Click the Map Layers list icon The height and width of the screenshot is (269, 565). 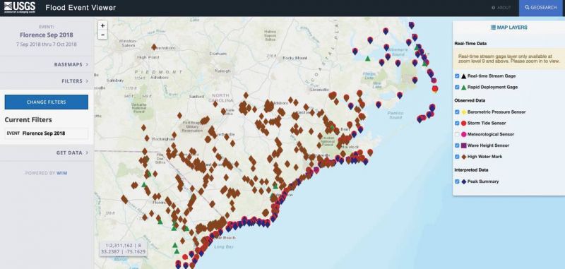click(493, 28)
